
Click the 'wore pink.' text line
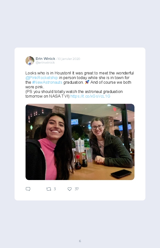coord(35,87)
